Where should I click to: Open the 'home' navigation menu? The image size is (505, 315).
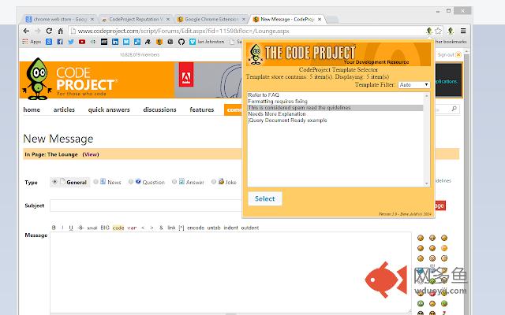click(32, 109)
